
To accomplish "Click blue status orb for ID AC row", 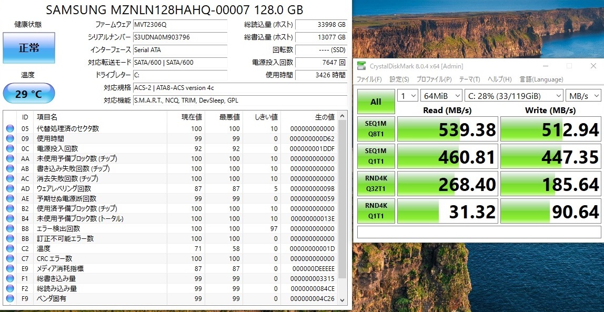I will pos(10,179).
